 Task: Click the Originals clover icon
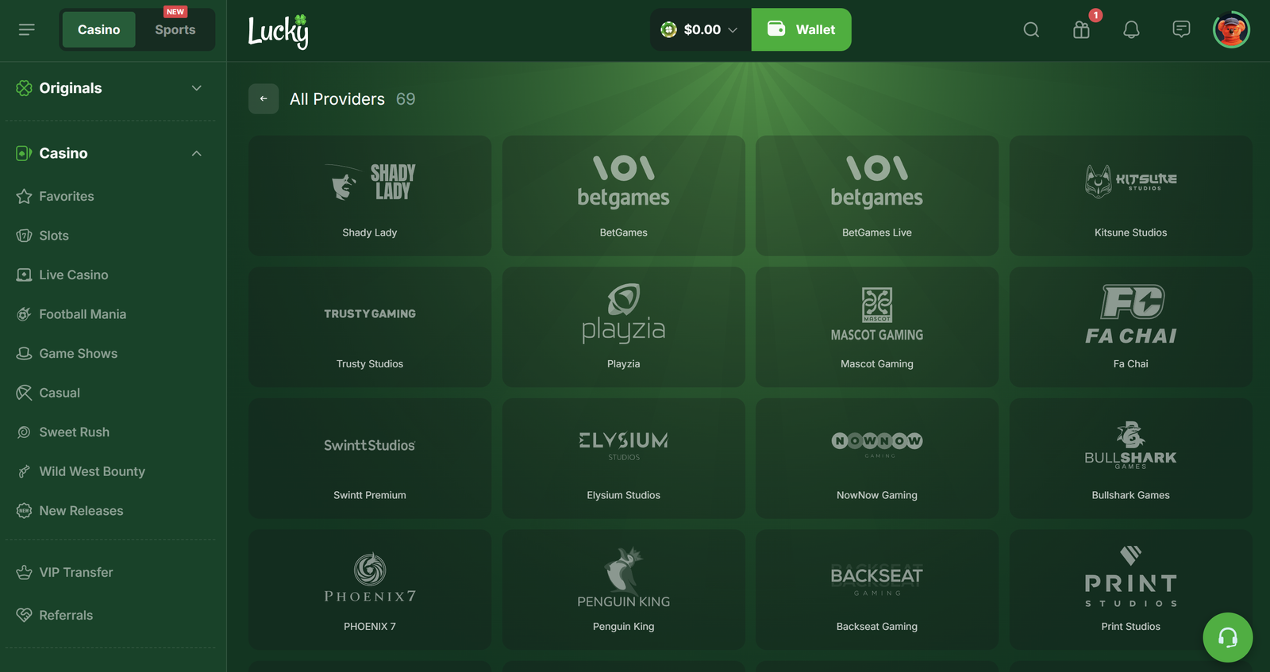(x=24, y=88)
